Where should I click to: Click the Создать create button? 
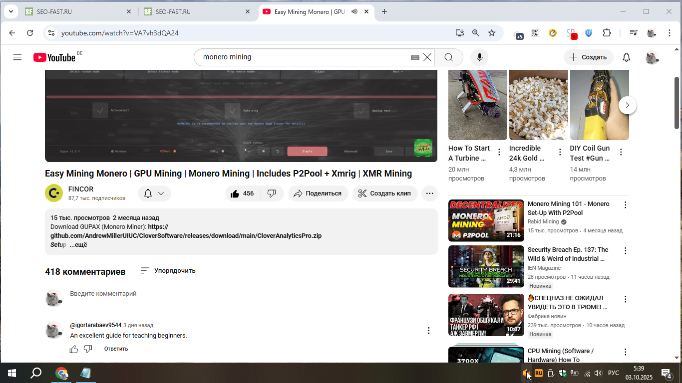point(588,57)
